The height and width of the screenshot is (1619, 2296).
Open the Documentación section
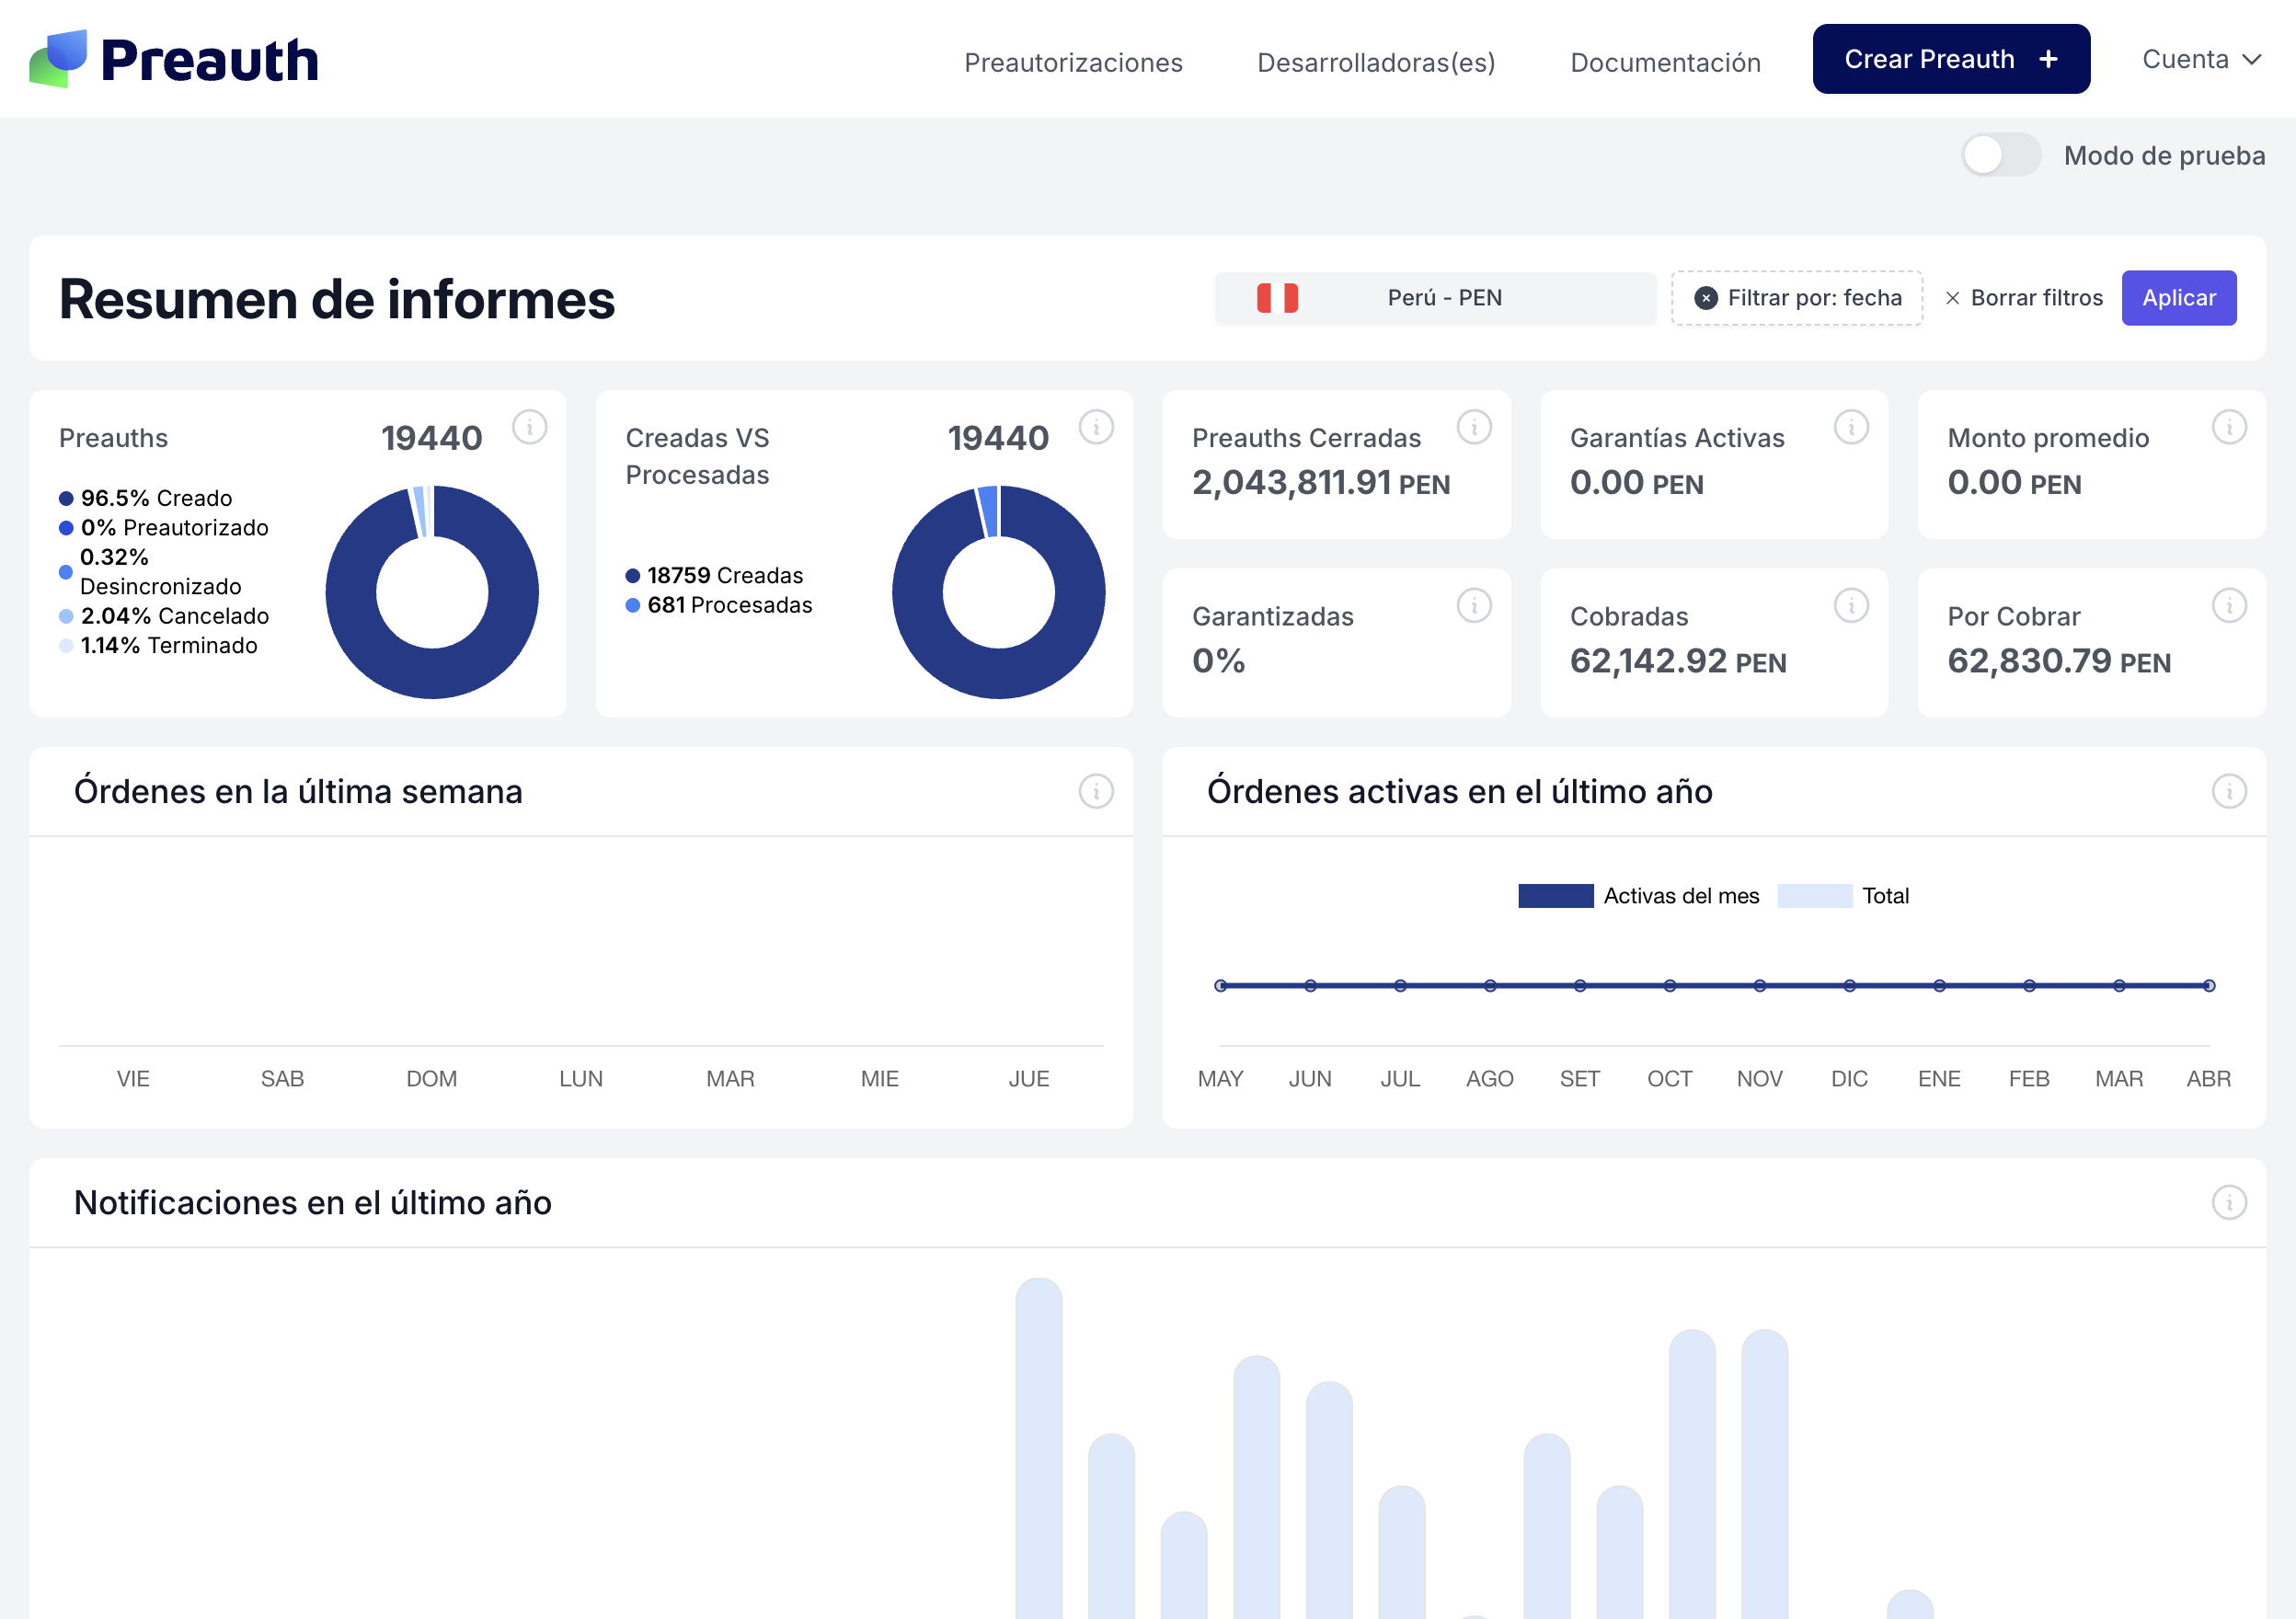point(1665,62)
